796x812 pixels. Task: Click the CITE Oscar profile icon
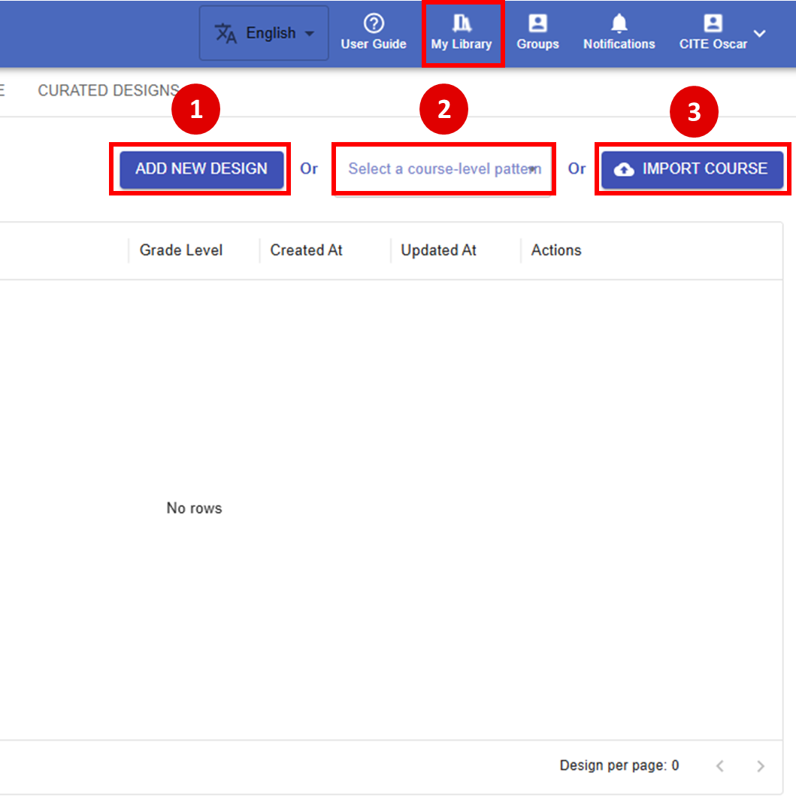[x=713, y=24]
